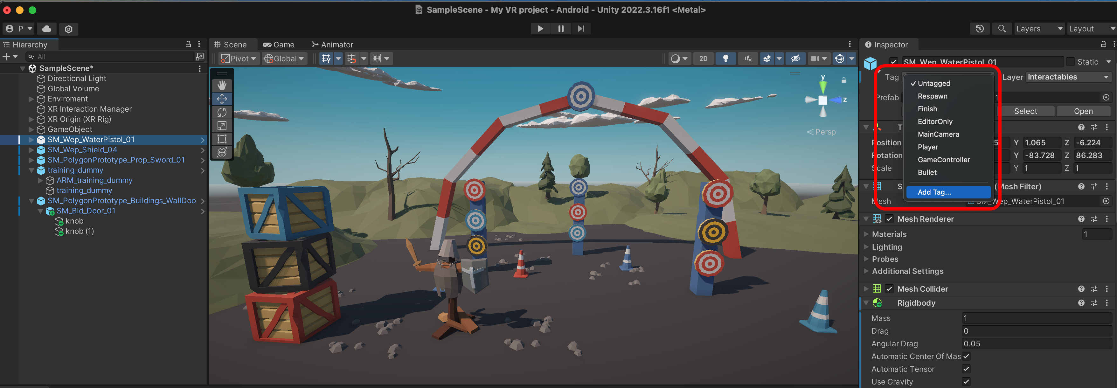The image size is (1117, 388).
Task: Switch to the Game tab
Action: (x=278, y=45)
